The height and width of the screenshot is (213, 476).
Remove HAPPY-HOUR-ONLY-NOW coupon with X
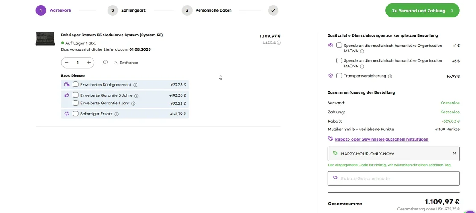pos(454,153)
